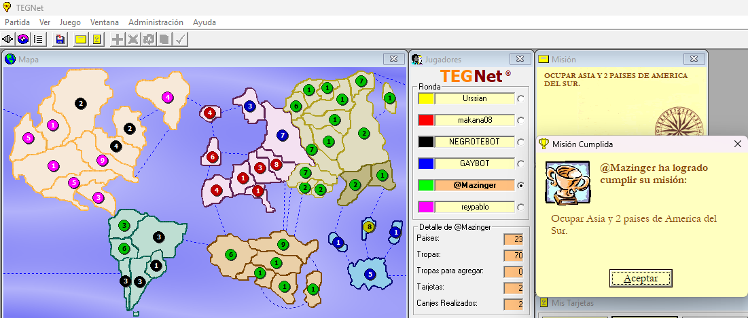Select the reypablo radio button

pos(521,207)
